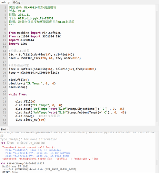Click the '%Run -c $EDITOR_CONTENT' shell command
The height and width of the screenshot is (173, 159).
coord(26,143)
